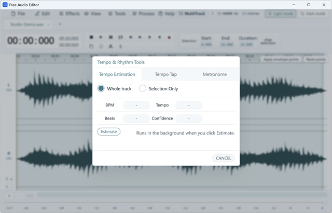Open the Edit menu
This screenshot has height=213, width=332.
click(x=43, y=14)
